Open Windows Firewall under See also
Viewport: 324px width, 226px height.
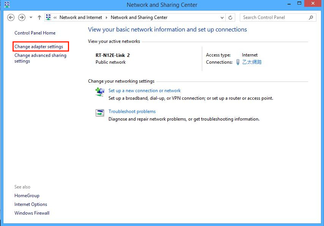(32, 213)
